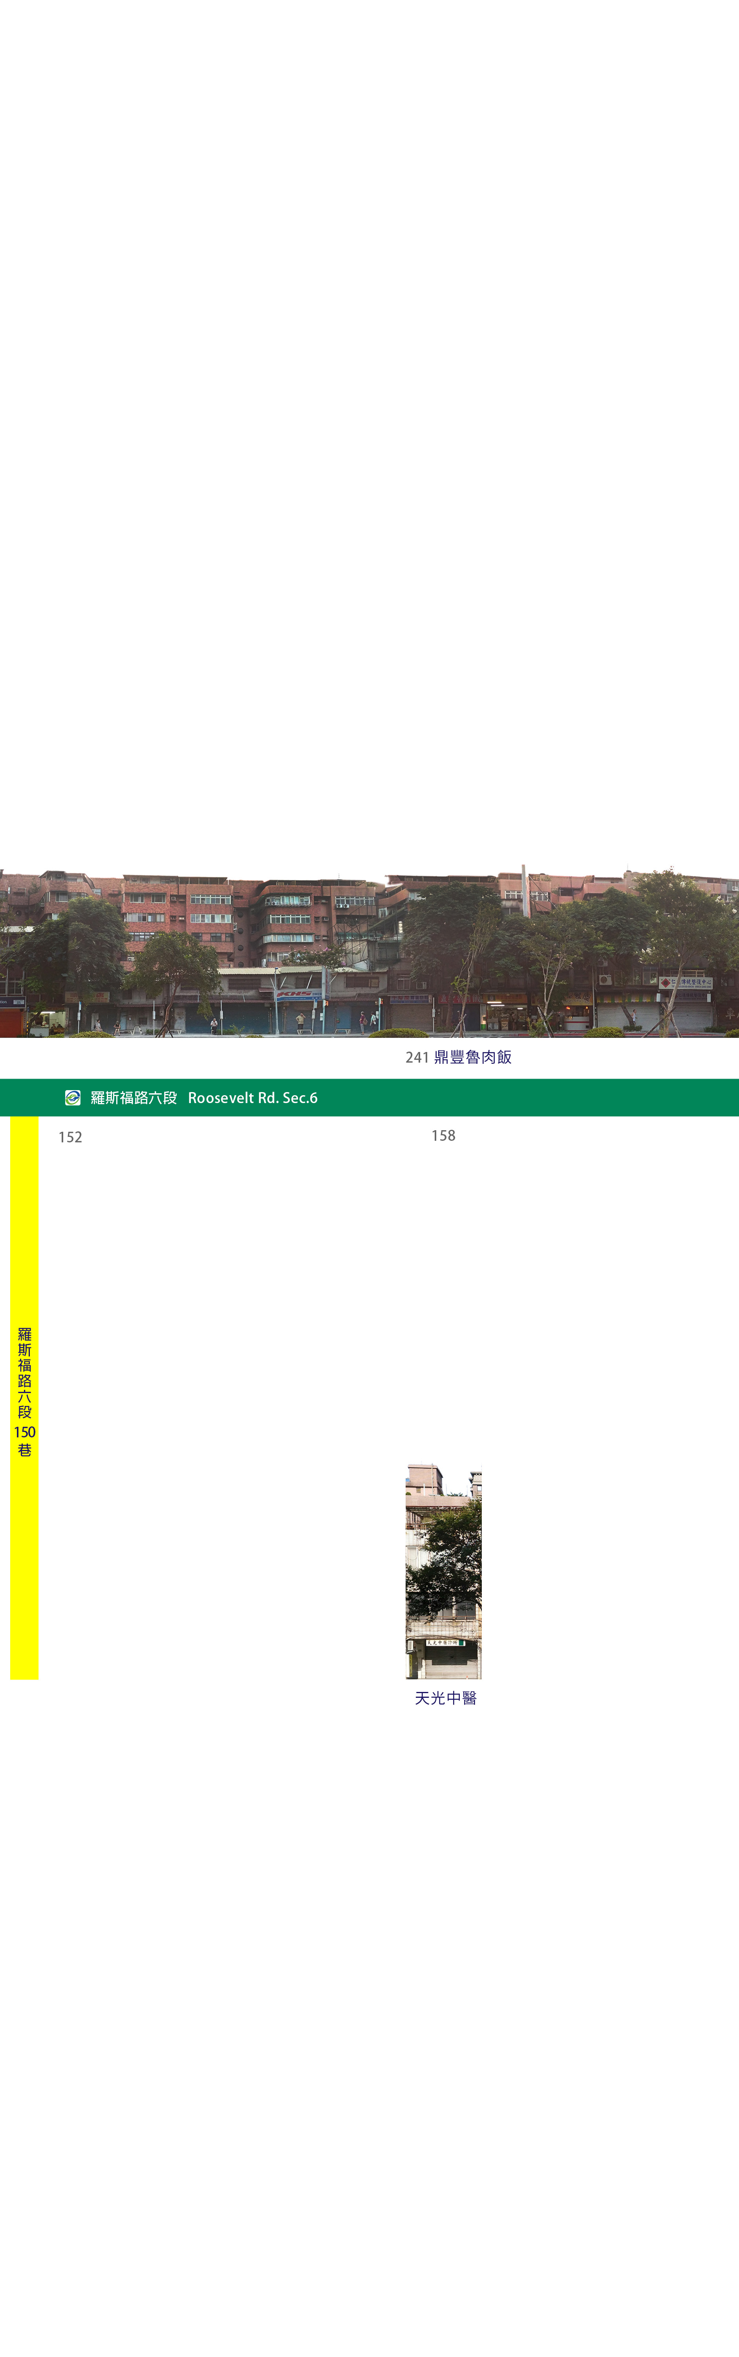The height and width of the screenshot is (2357, 739).
Task: Click the empty right side of green banner
Action: (x=549, y=1097)
